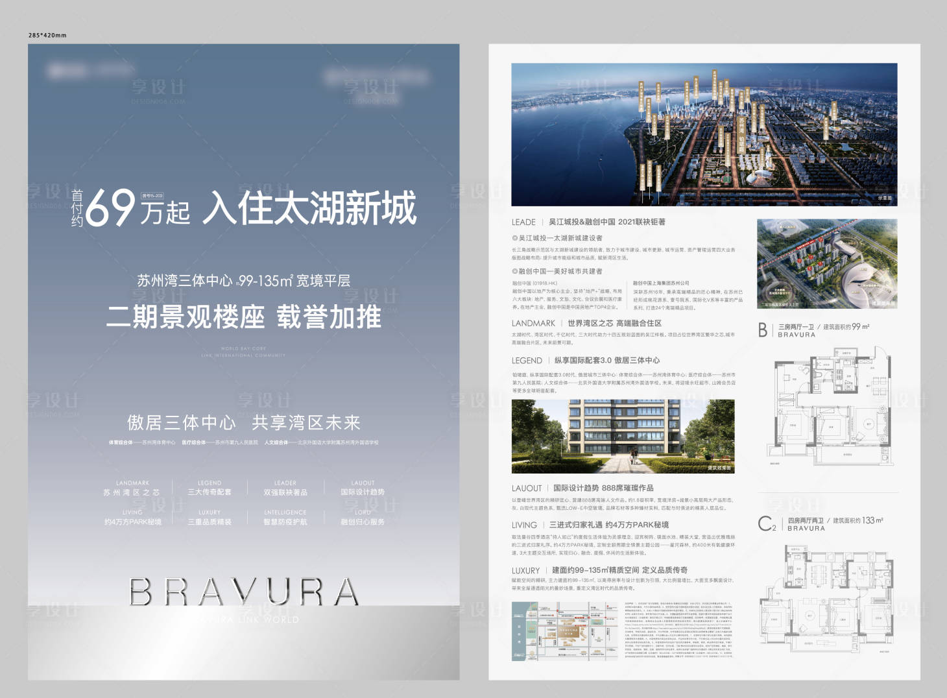Click 建筑效果图 caption on building rendering

(x=719, y=468)
